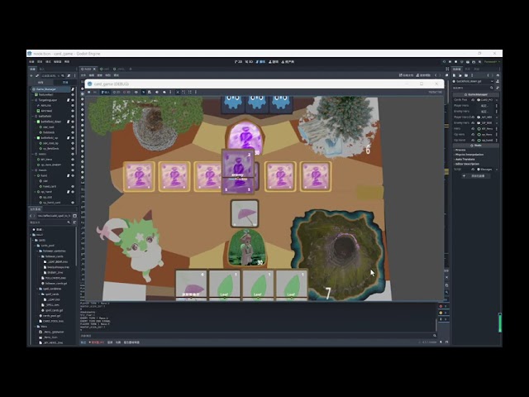
Task: Collapse follower_cards folder in FileSystem
Action: [x=39, y=256]
